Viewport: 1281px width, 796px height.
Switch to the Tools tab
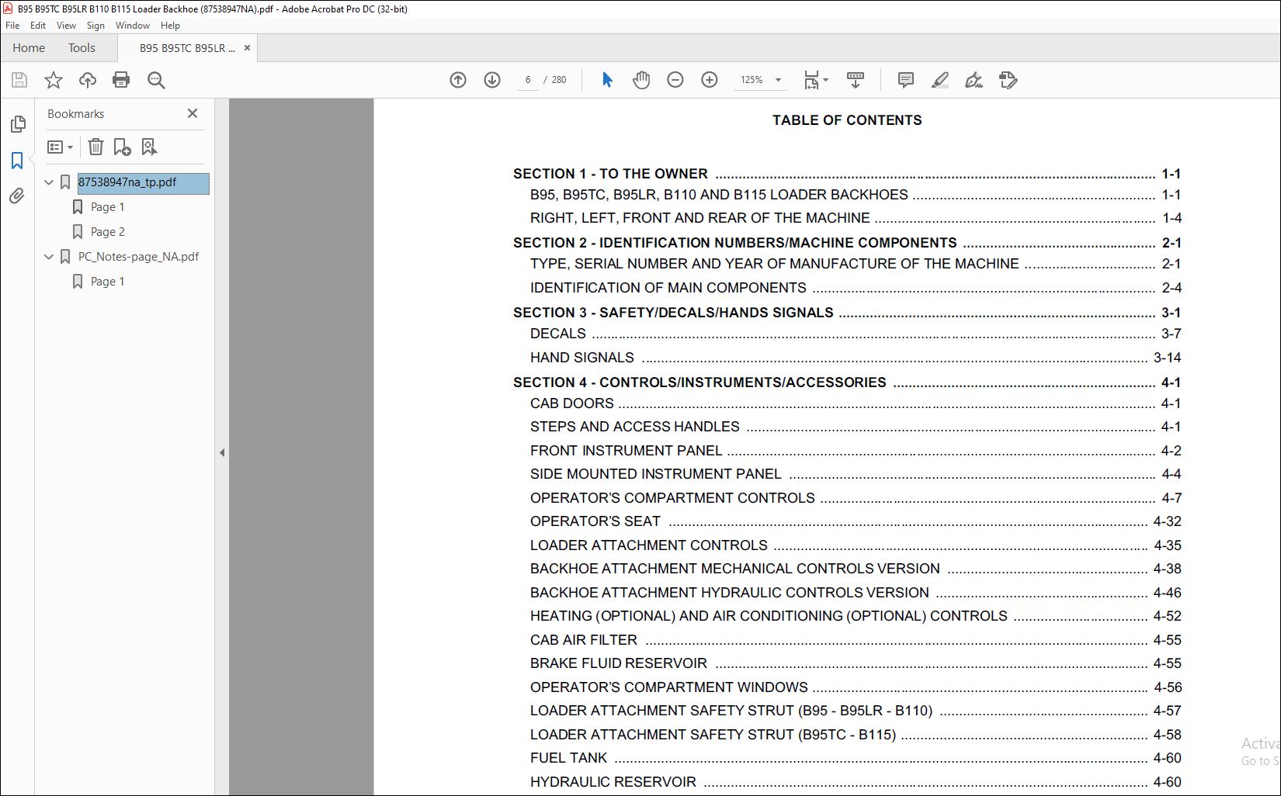click(x=82, y=48)
